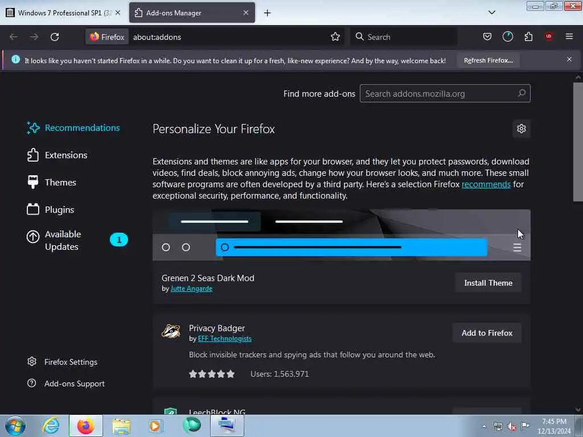Click the page vertical scrollbar thumb

click(x=578, y=142)
